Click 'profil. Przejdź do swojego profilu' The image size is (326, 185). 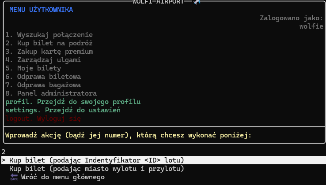[73, 102]
